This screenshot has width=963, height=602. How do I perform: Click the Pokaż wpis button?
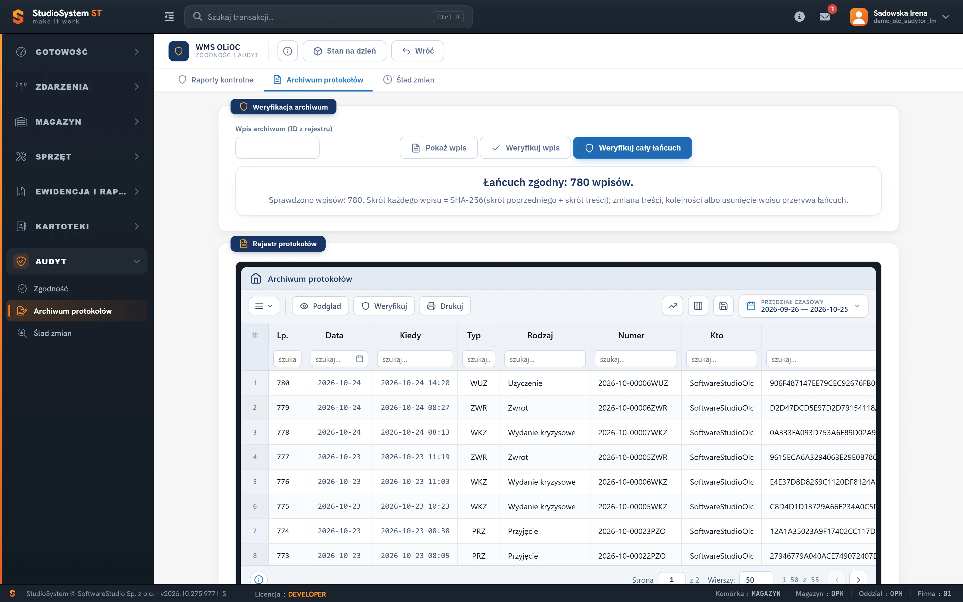[x=438, y=148]
